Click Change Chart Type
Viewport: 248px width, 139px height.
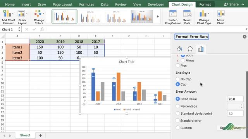(x=204, y=17)
